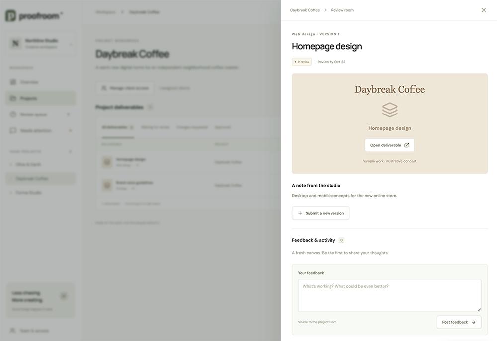Click the plus icon in Submit a new version

coord(300,213)
